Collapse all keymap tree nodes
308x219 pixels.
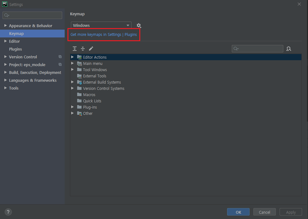(83, 49)
